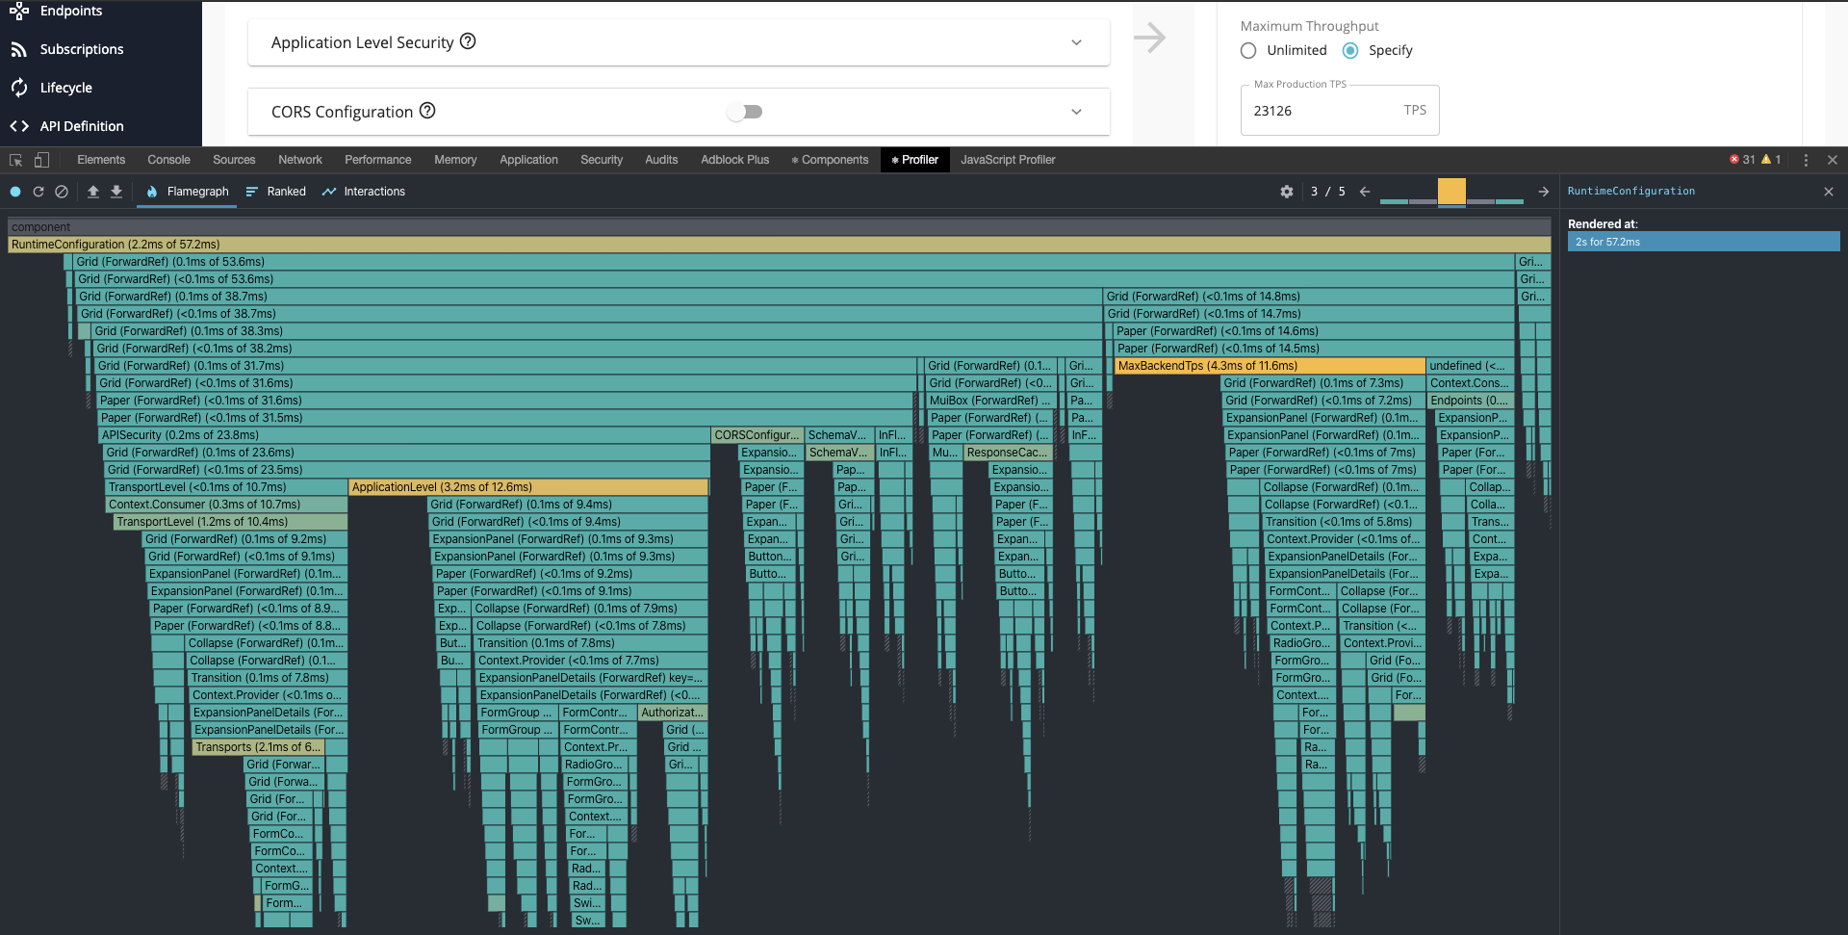Open the Components DevTools tab
Viewport: 1848px width, 935px height.
830,160
